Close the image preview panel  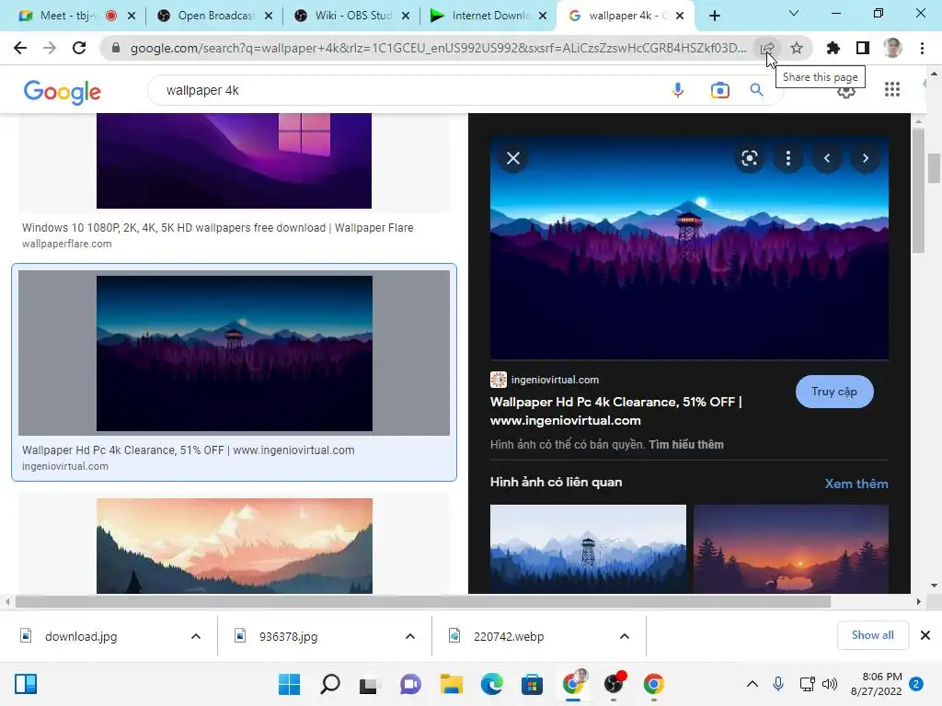(513, 158)
